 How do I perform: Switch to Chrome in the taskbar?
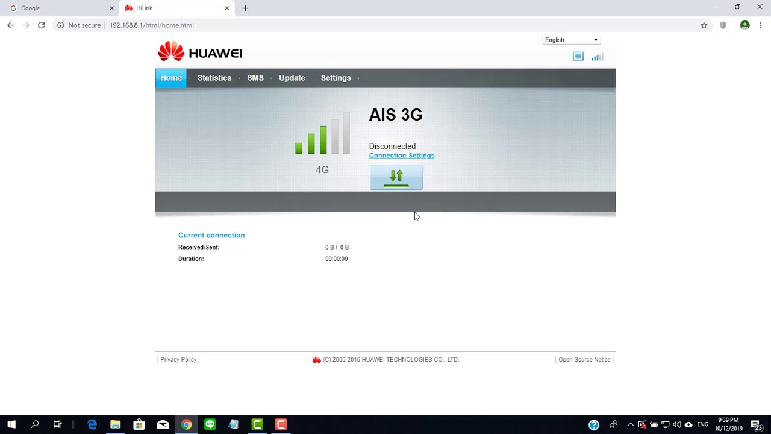coord(186,424)
